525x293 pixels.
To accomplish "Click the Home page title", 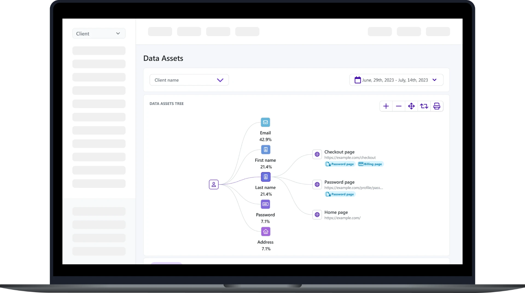I will coord(336,212).
